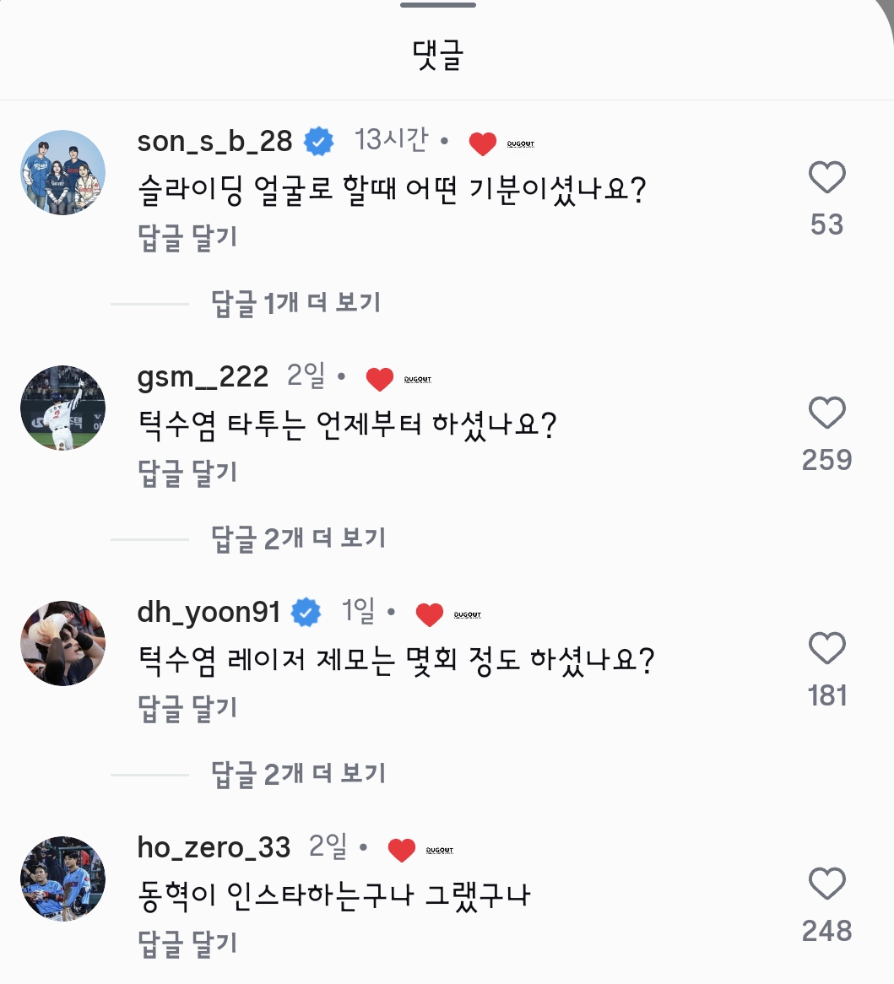Like ho_zero_33's comment
The image size is (894, 984).
coord(826,884)
